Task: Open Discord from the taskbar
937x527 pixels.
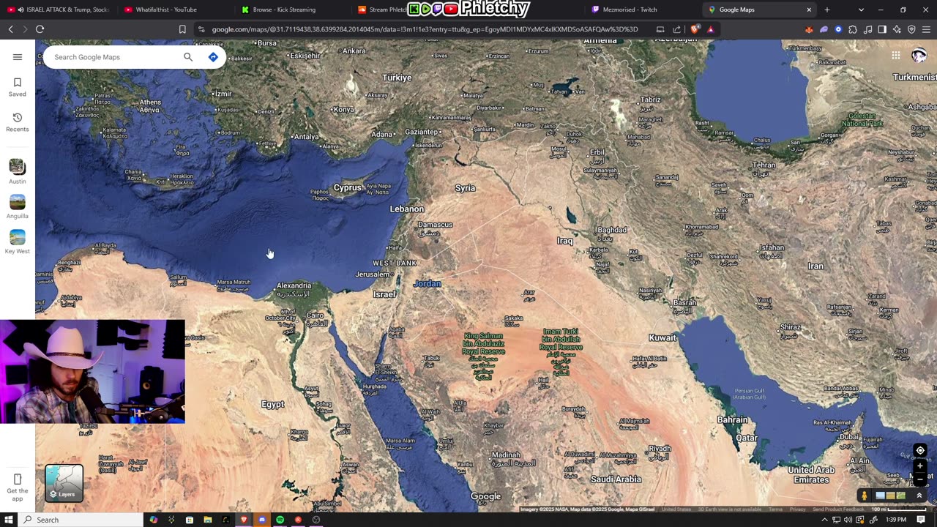Action: click(262, 520)
